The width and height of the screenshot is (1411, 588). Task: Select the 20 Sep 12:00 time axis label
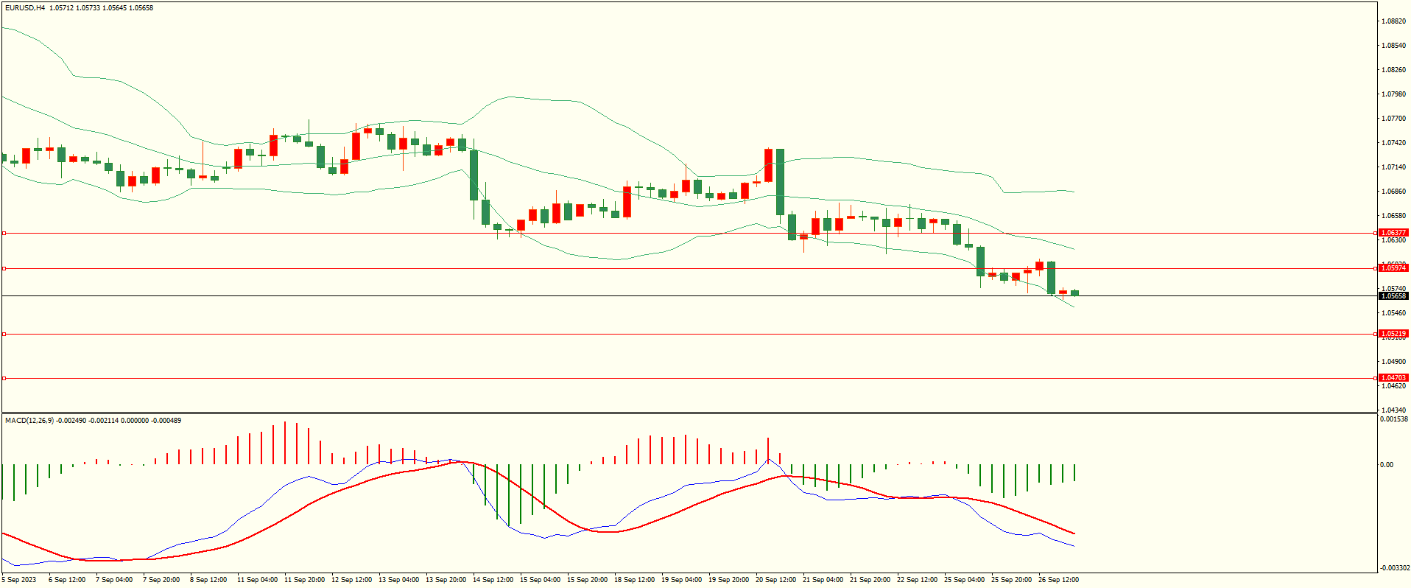point(775,580)
